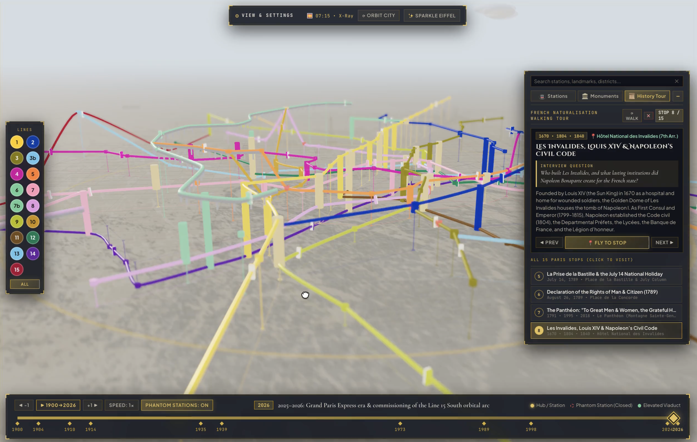The height and width of the screenshot is (442, 697).
Task: Click timeline diamond slider handle at 2026
Action: pyautogui.click(x=673, y=418)
